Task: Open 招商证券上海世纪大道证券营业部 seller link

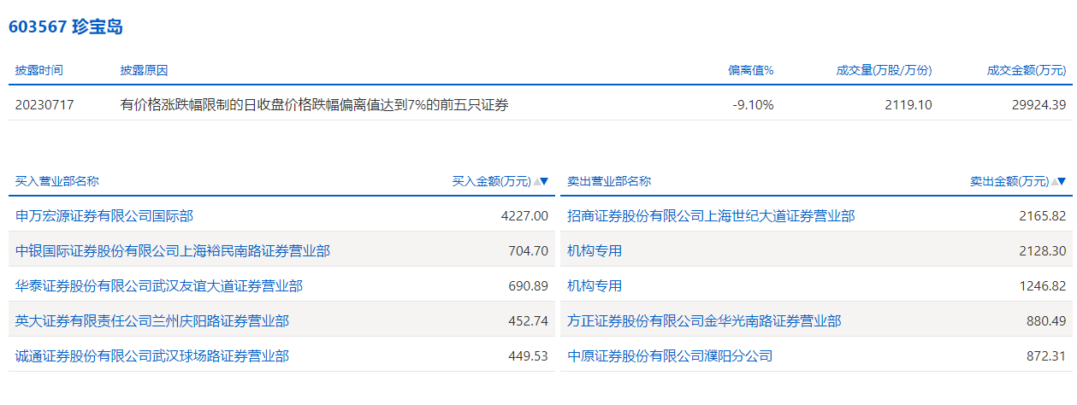Action: [711, 216]
